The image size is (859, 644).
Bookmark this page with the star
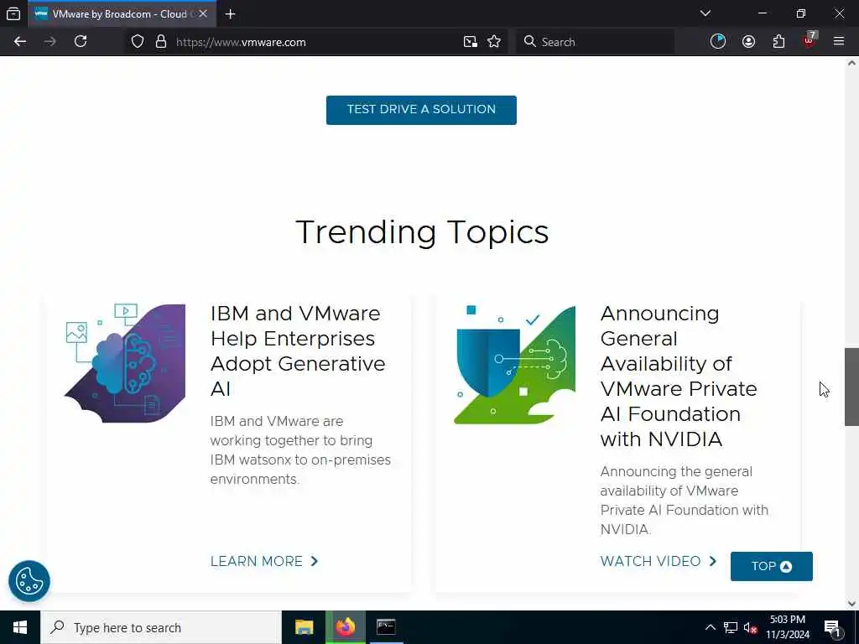[x=494, y=42]
